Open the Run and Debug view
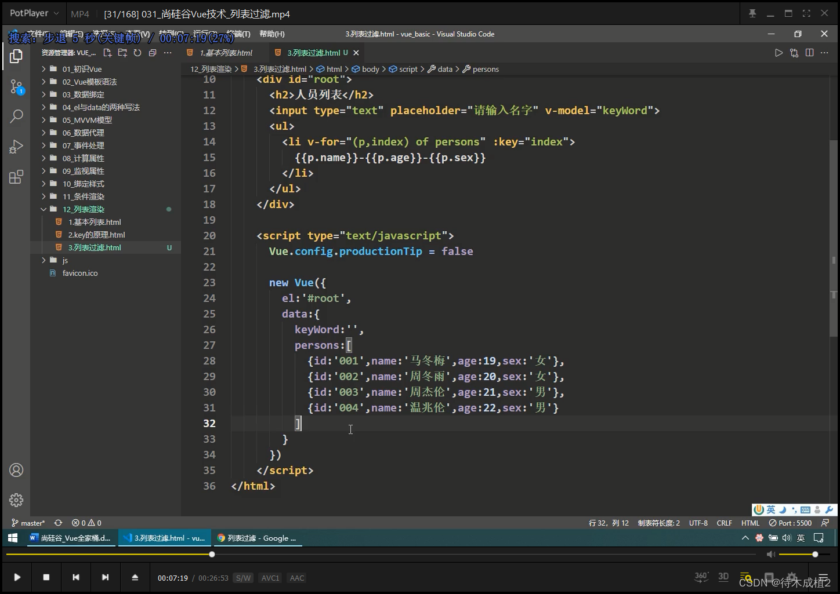840x594 pixels. [16, 147]
